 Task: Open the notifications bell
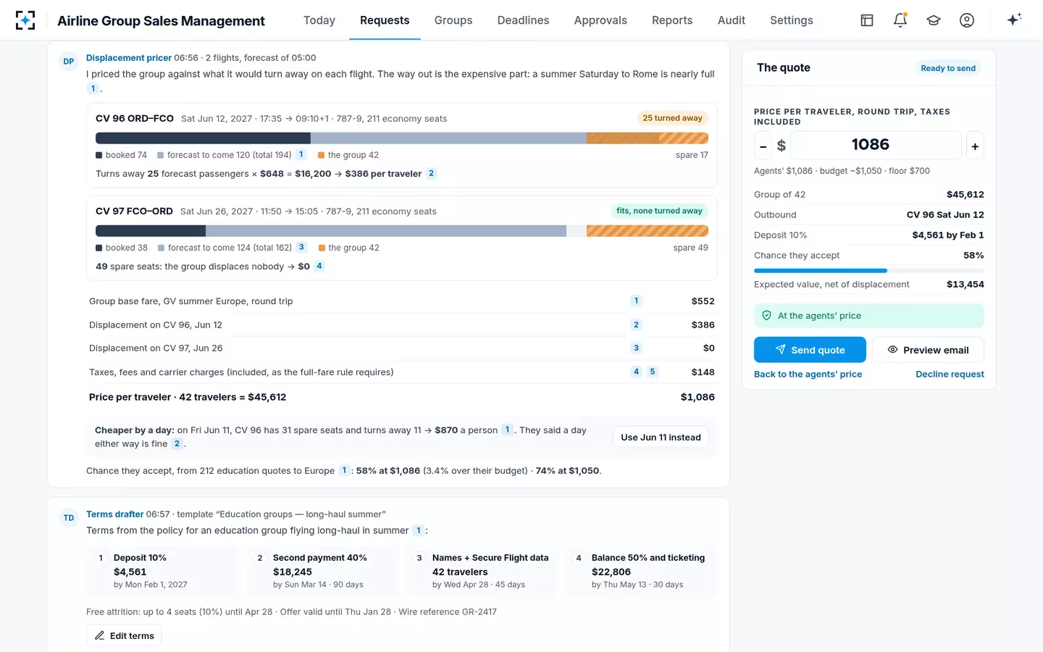coord(900,20)
